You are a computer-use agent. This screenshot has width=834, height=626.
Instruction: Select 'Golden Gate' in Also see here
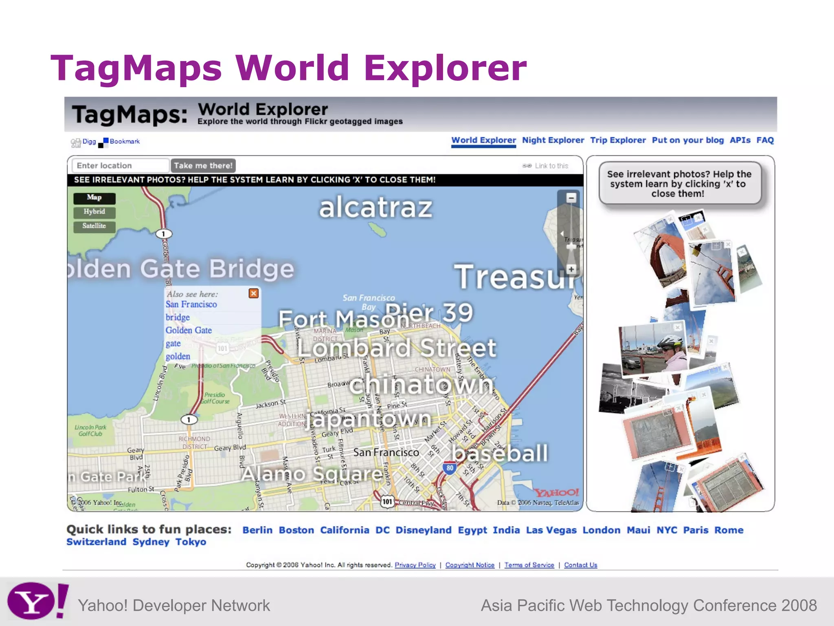(189, 331)
